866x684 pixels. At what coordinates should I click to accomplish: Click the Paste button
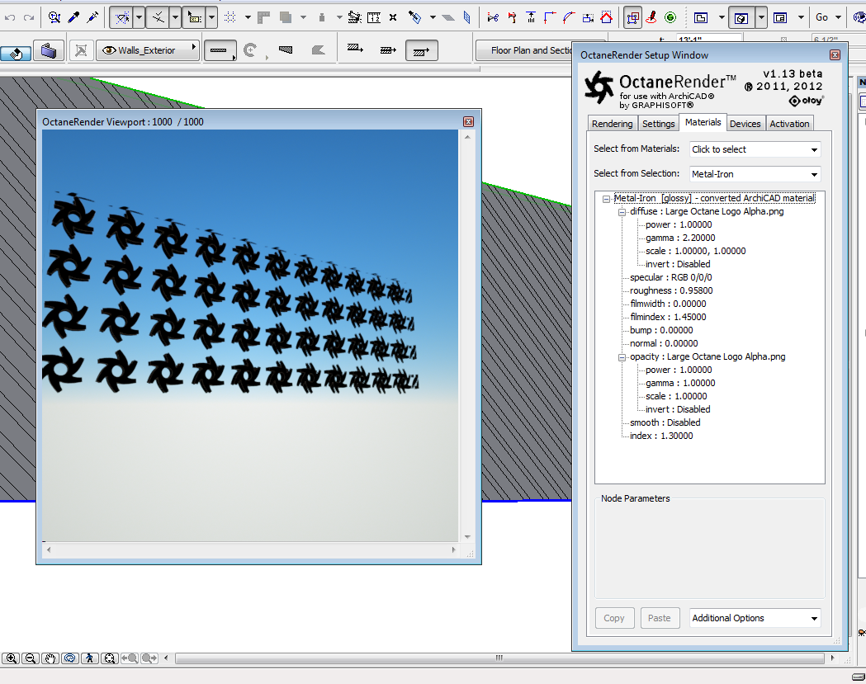(x=660, y=618)
